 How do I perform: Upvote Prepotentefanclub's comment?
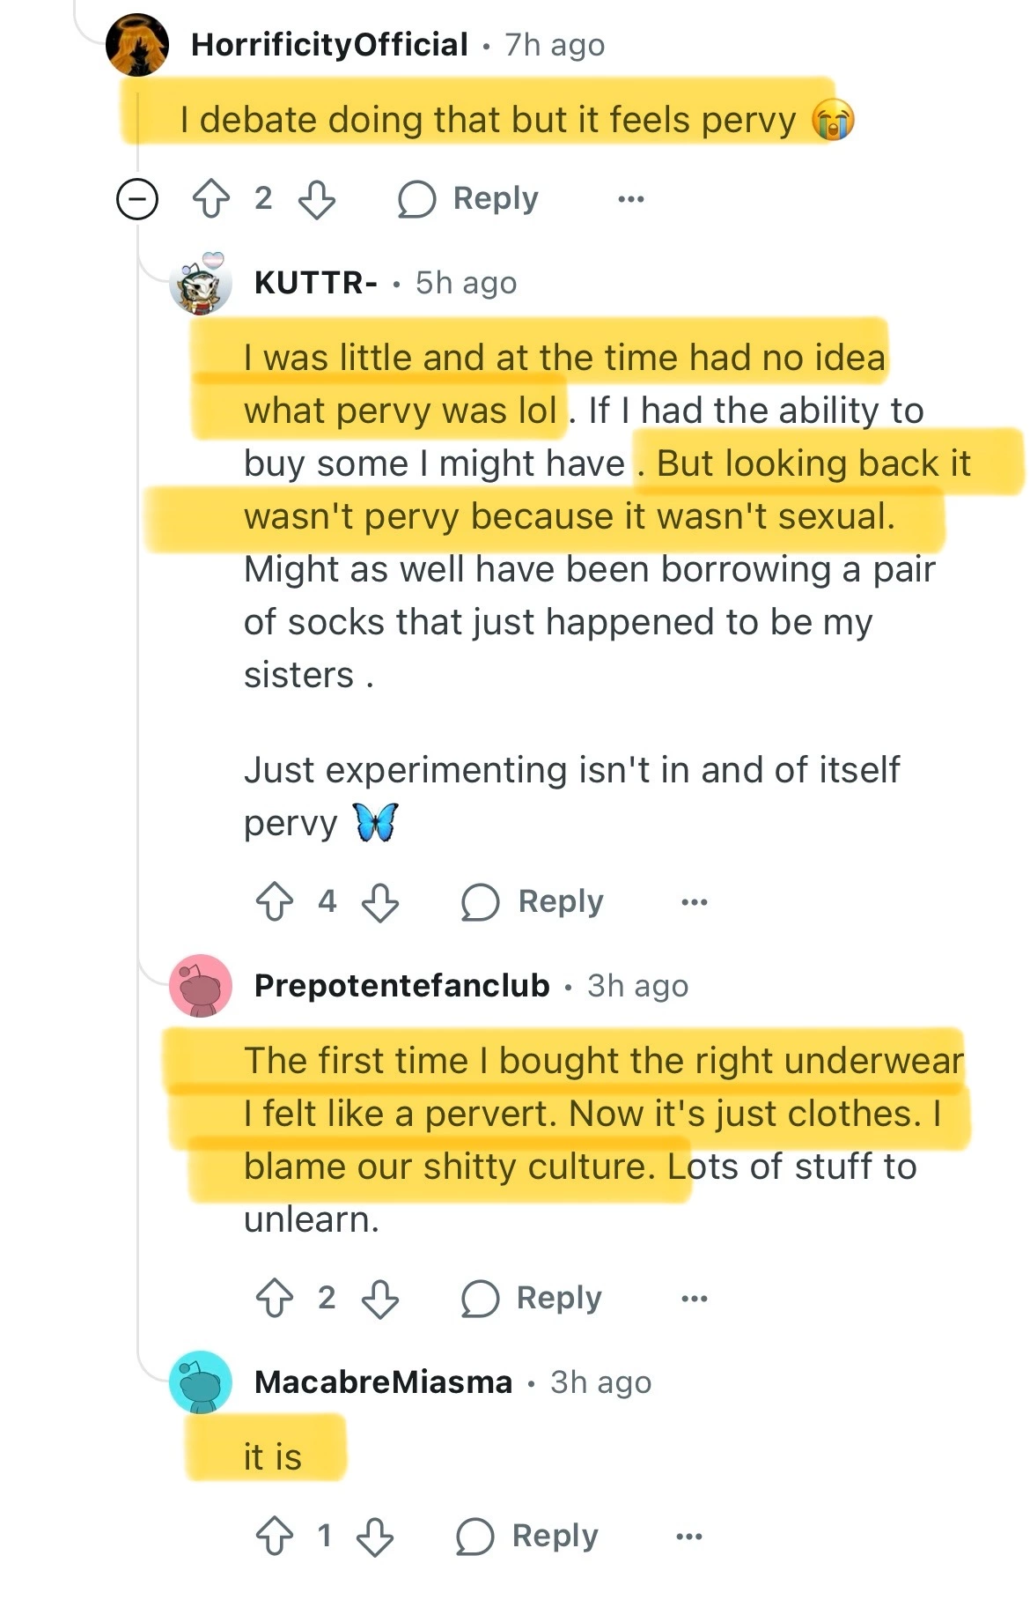(x=275, y=1298)
